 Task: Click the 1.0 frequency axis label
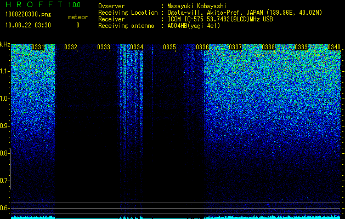point(4,99)
